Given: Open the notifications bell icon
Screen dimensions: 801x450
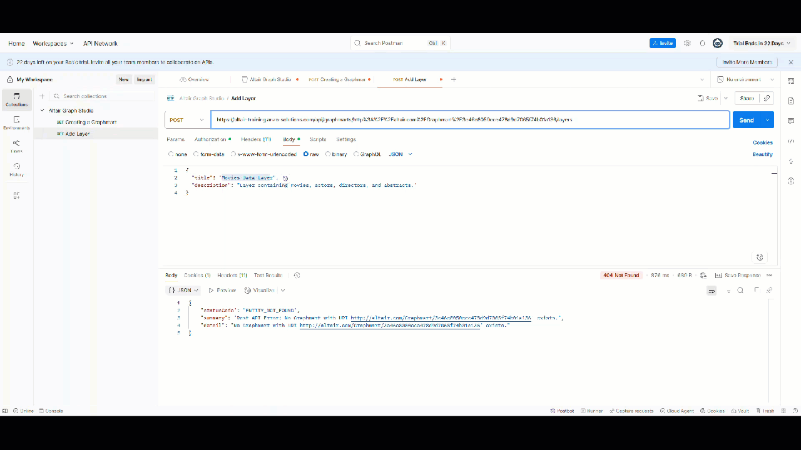Looking at the screenshot, I should pyautogui.click(x=702, y=43).
